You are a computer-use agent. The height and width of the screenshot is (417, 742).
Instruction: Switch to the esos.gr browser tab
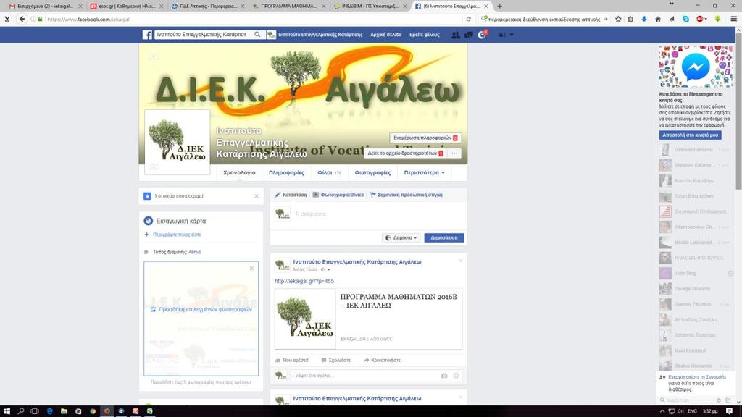point(126,6)
